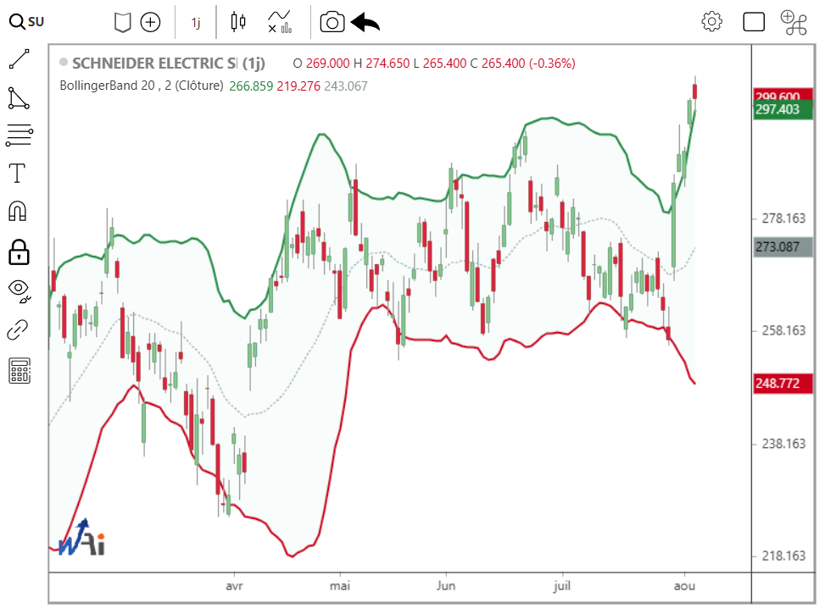Image resolution: width=819 pixels, height=608 pixels.
Task: Open the crosshair shortcuts icon
Action: (x=794, y=23)
